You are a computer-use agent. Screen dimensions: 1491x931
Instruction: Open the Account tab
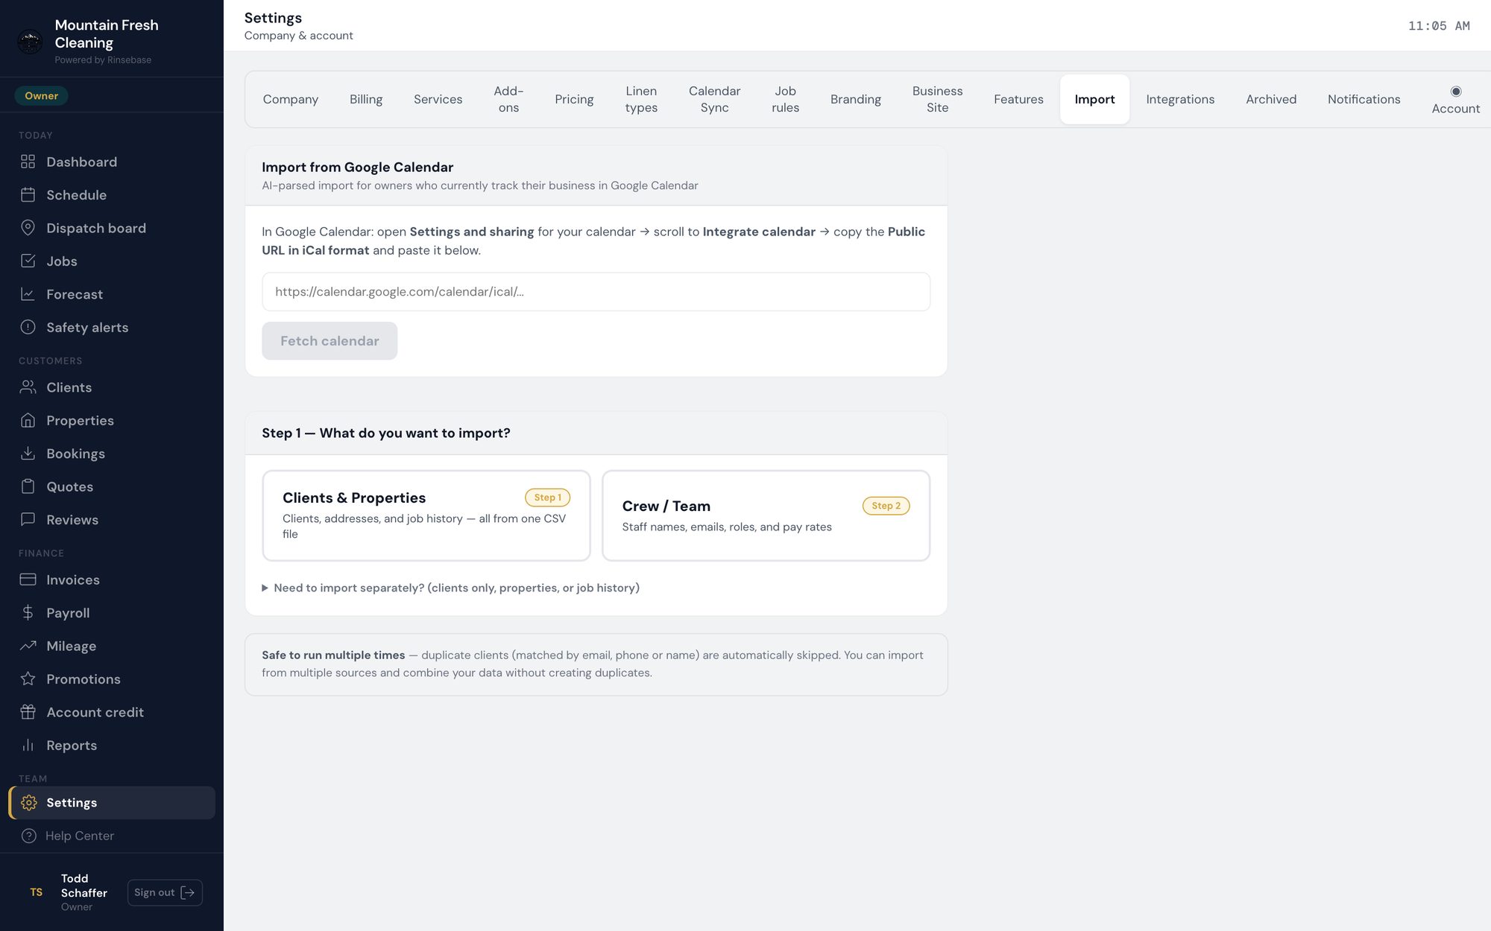1455,99
